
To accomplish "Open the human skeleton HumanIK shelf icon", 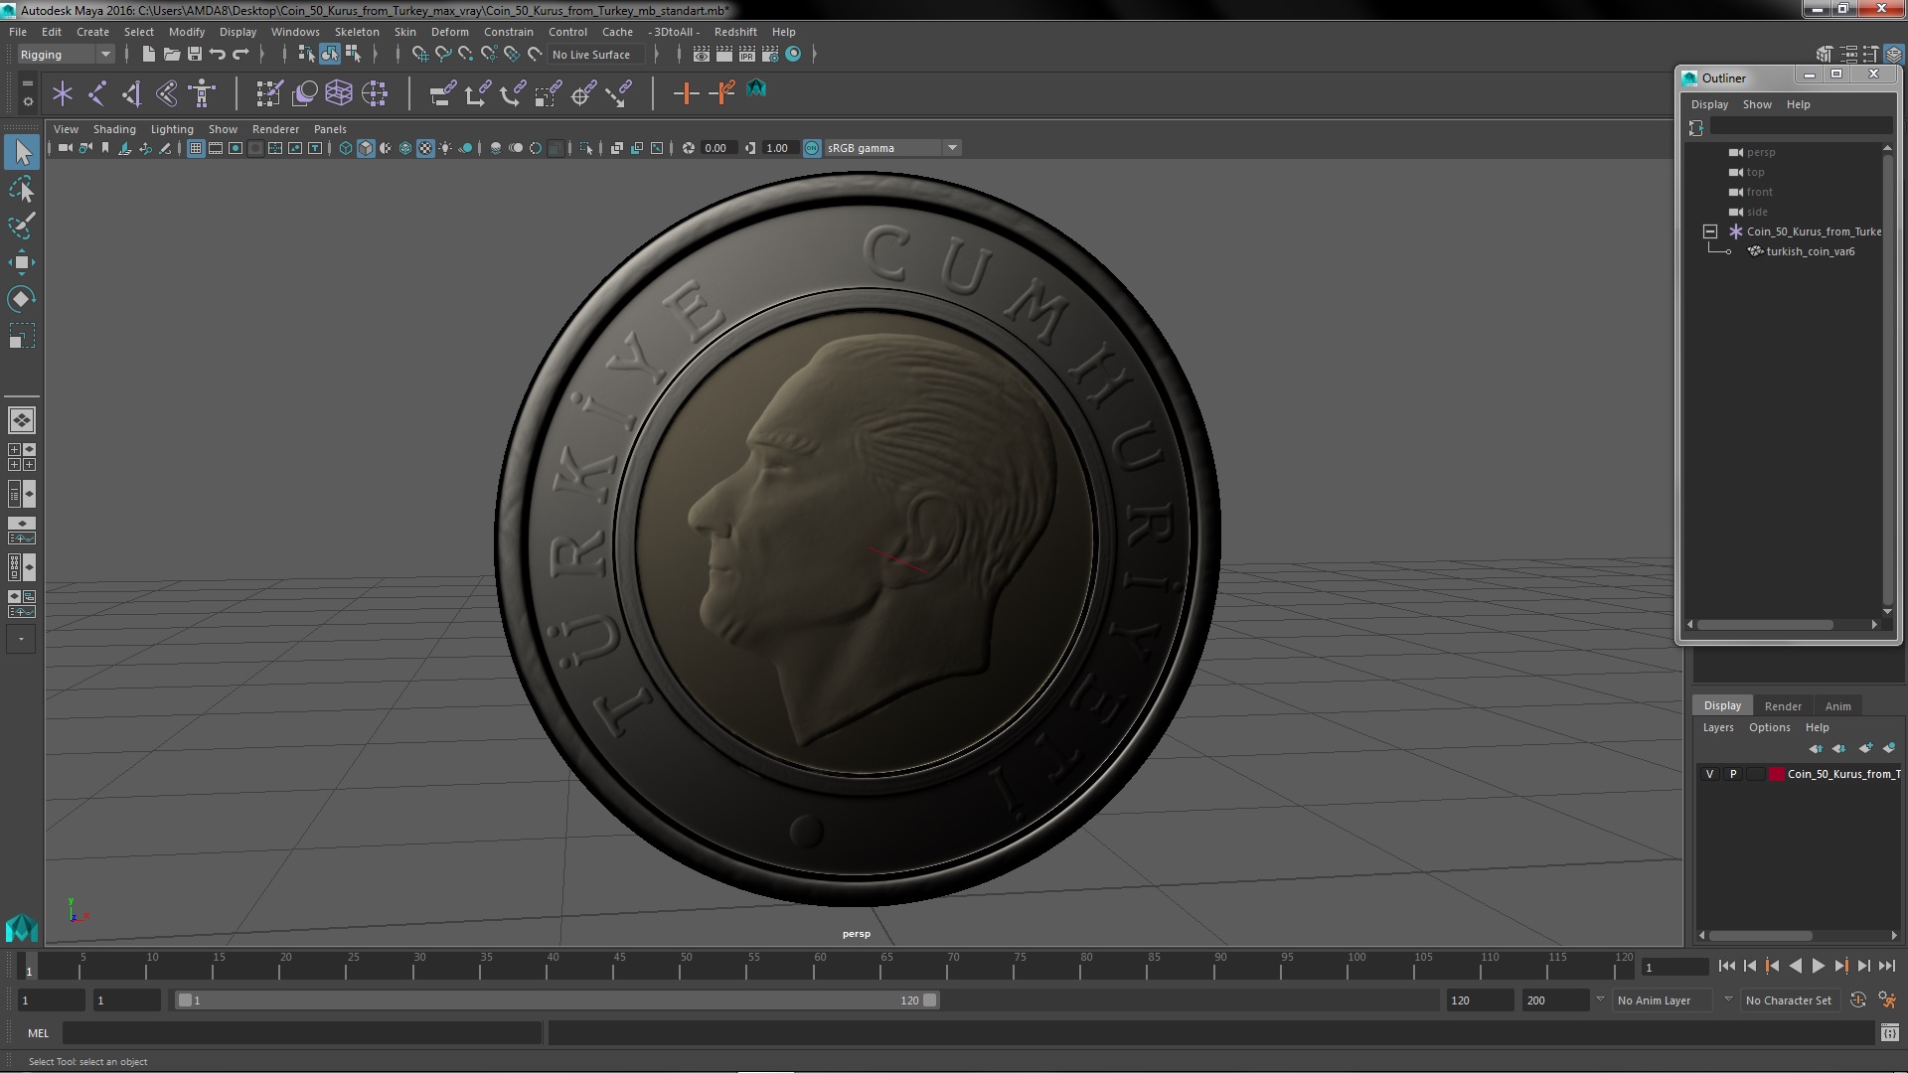I will (x=202, y=93).
